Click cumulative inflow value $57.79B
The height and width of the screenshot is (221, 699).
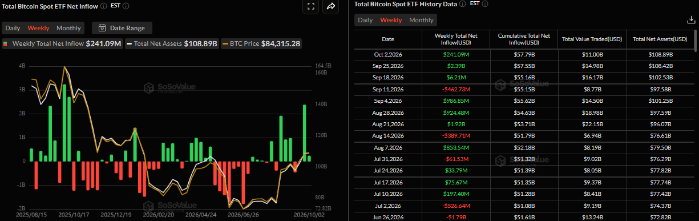(524, 55)
